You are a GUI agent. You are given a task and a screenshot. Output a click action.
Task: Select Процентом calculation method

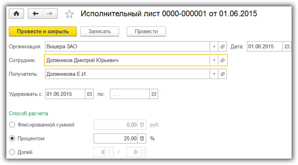12,138
